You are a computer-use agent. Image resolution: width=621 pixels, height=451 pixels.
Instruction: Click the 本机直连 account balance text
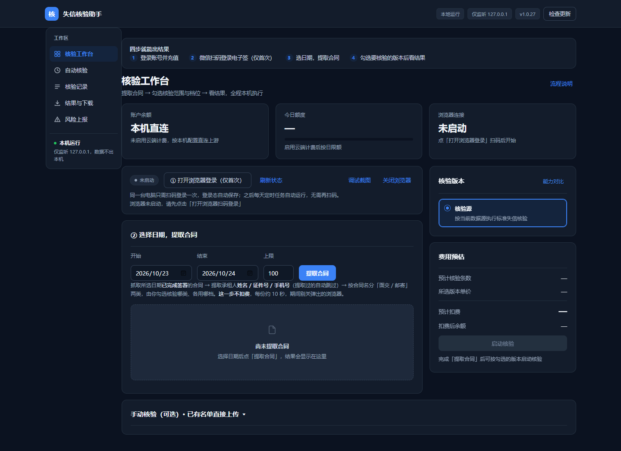click(x=150, y=128)
